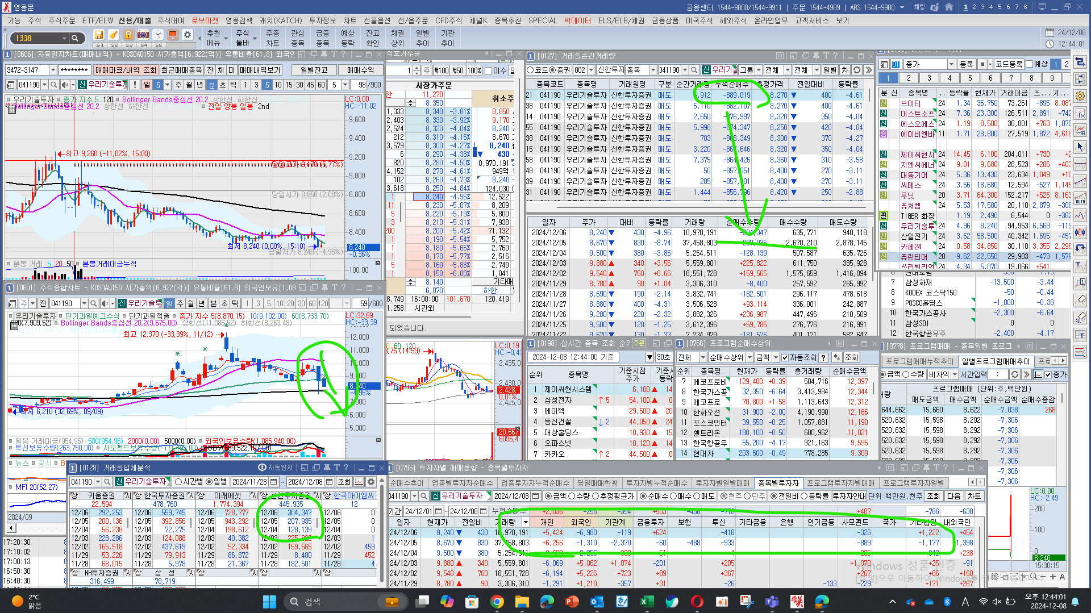Click the 시간입력 field in 0778 window
The image size is (1091, 613).
click(997, 374)
